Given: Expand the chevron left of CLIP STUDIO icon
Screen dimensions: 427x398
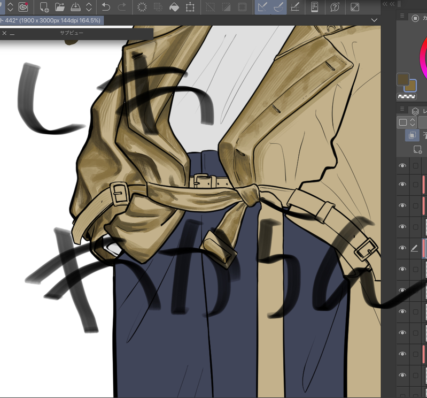Looking at the screenshot, I should click(10, 7).
